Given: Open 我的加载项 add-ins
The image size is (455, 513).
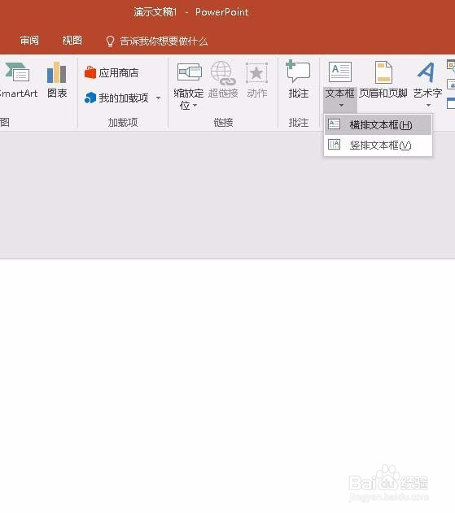Looking at the screenshot, I should click(116, 98).
